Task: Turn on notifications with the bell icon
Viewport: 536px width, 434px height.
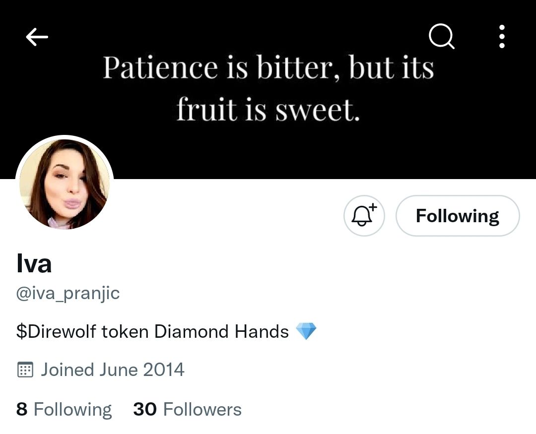Action: [x=364, y=216]
